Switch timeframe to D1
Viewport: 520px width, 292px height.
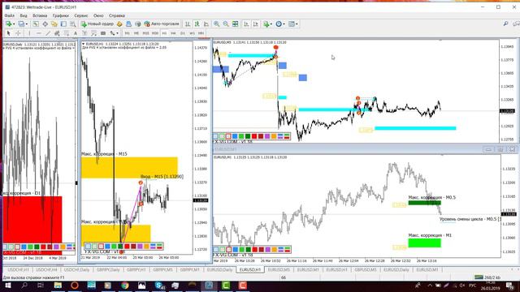click(182, 33)
